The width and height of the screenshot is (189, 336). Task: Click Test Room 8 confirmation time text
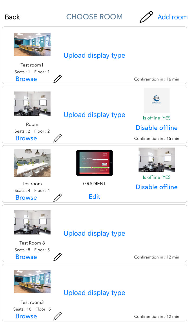click(157, 257)
